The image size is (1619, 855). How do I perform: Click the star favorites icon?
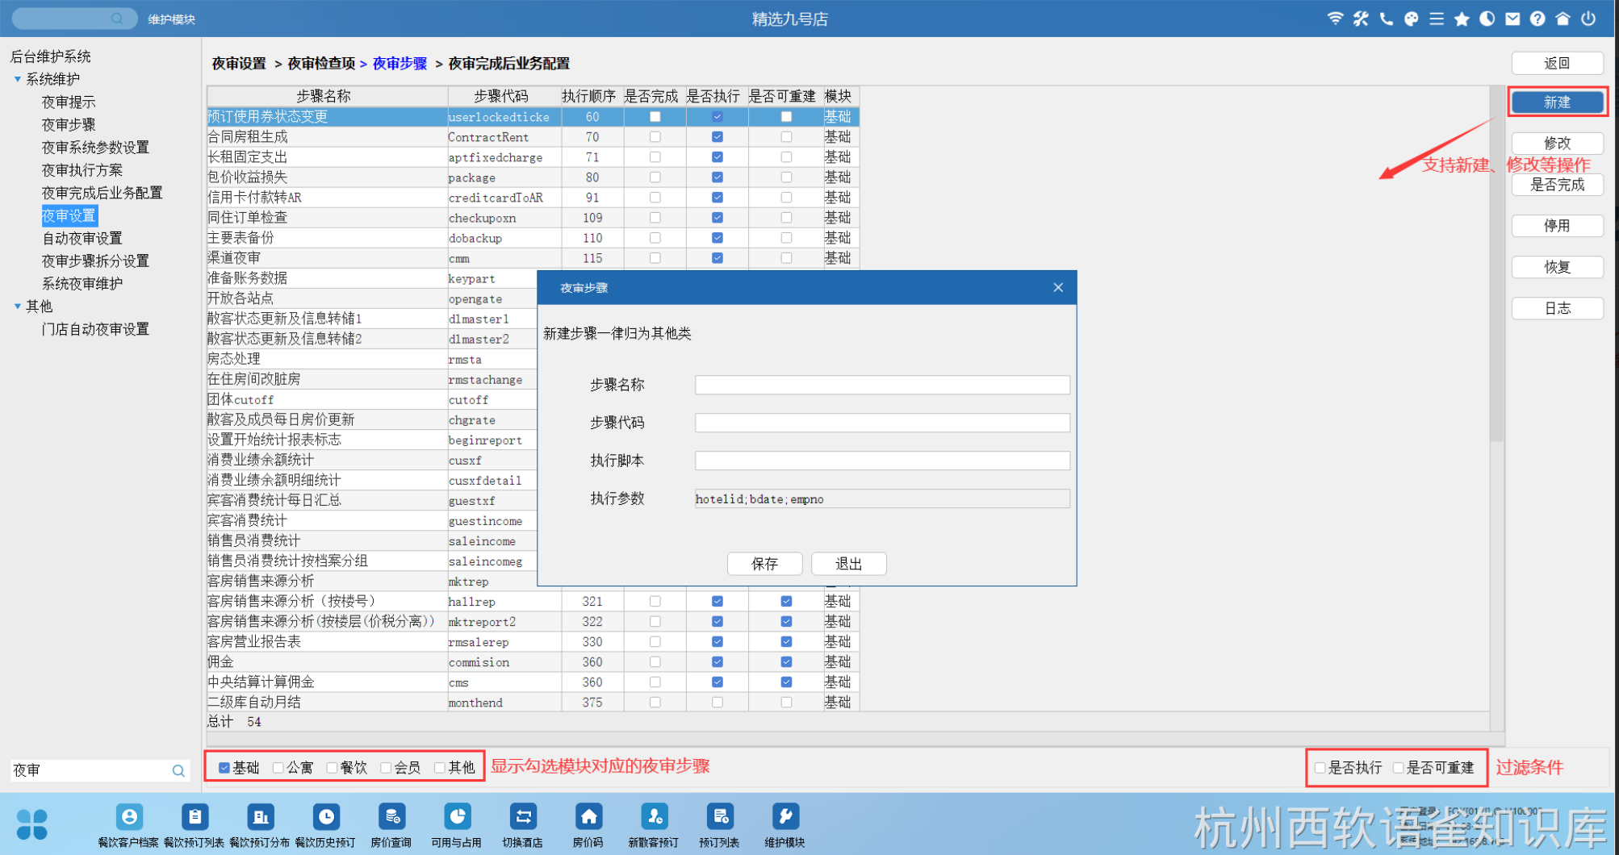pos(1462,19)
